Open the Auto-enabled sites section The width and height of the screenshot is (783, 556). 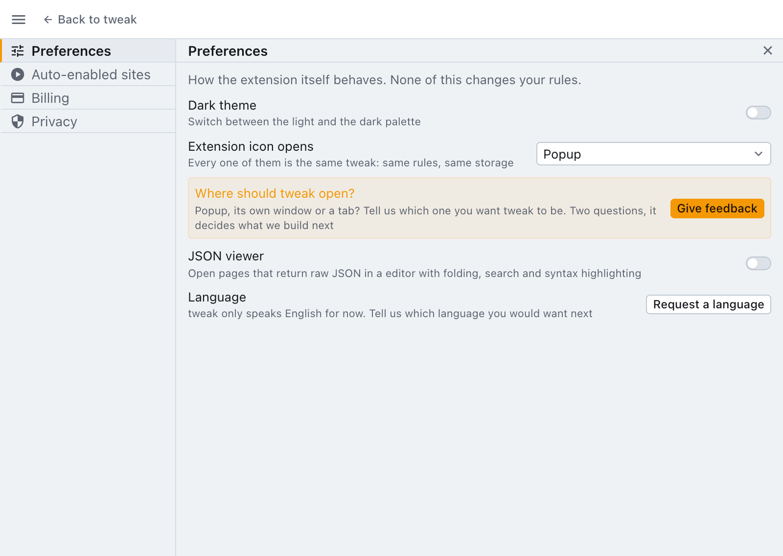88,74
